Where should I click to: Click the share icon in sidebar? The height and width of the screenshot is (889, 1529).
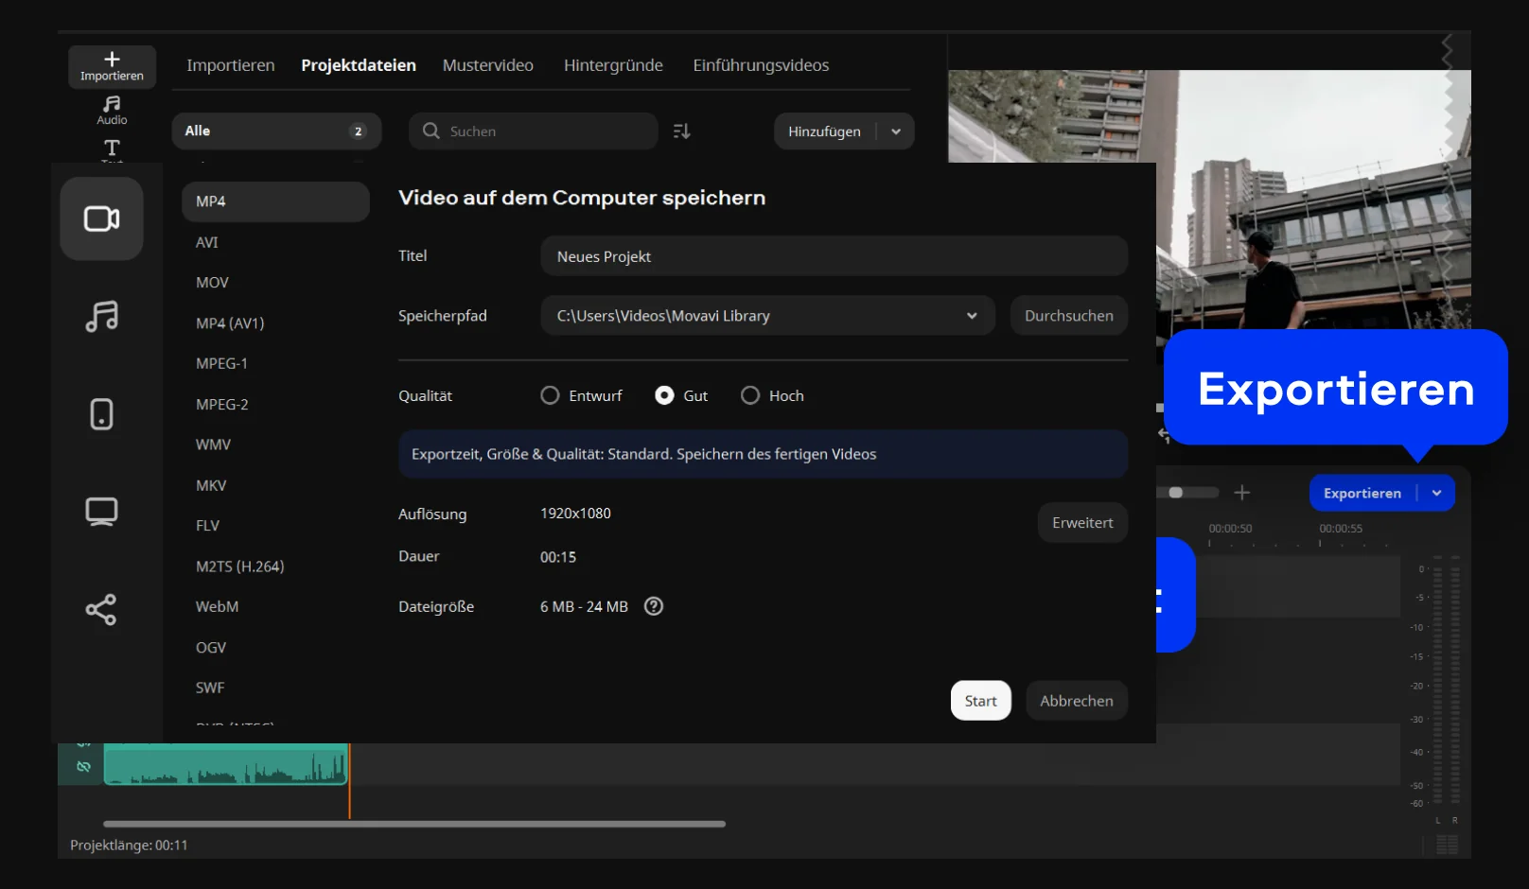(101, 610)
